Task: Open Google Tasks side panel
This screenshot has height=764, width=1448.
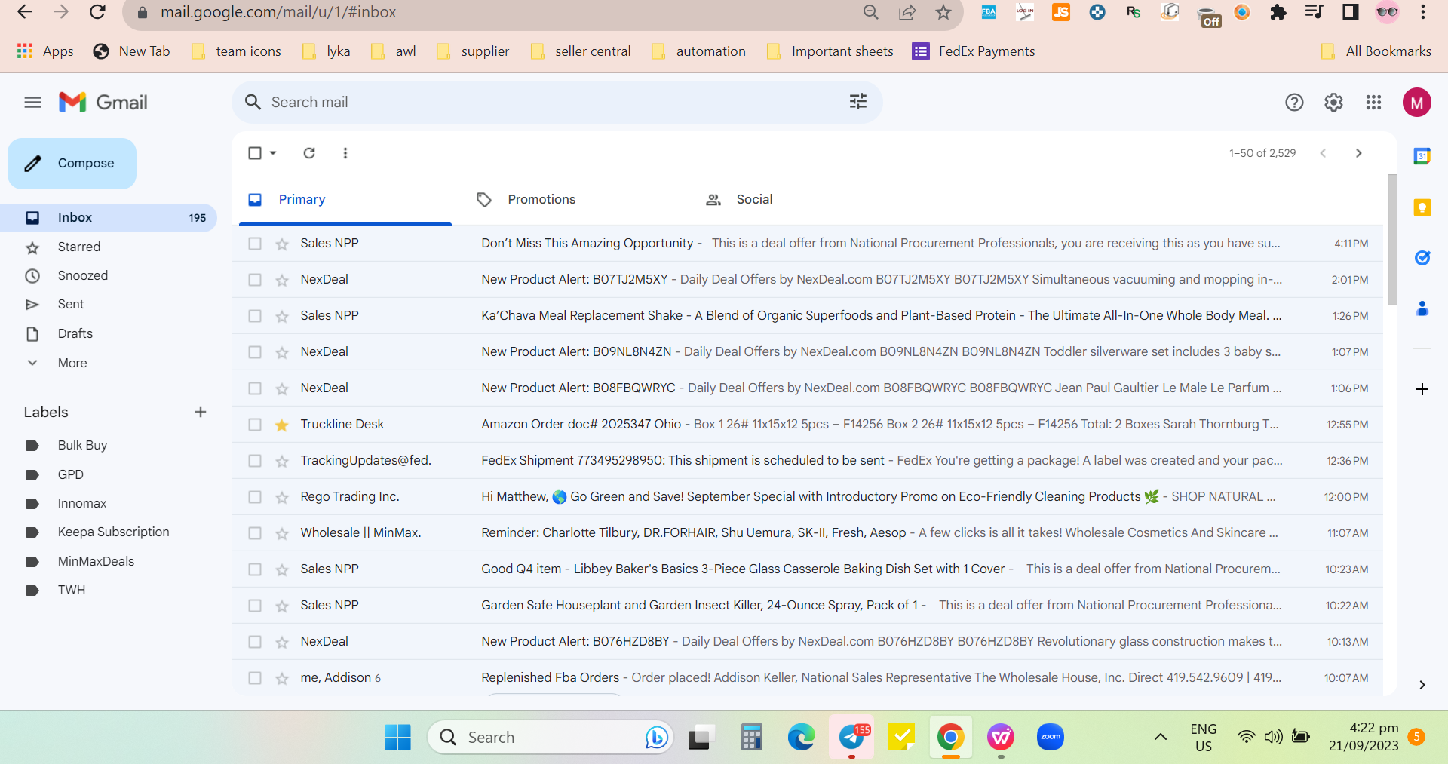Action: pyautogui.click(x=1422, y=258)
